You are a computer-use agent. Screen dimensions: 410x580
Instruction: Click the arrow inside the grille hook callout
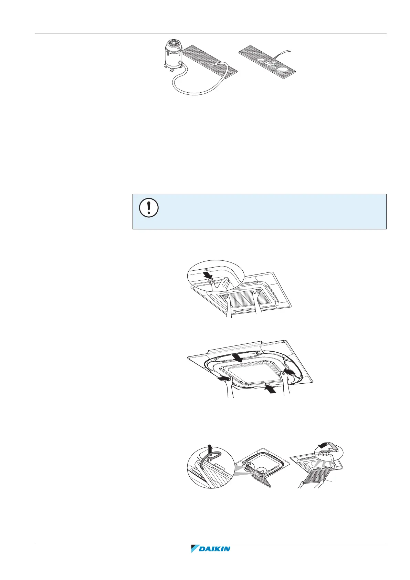[208, 276]
